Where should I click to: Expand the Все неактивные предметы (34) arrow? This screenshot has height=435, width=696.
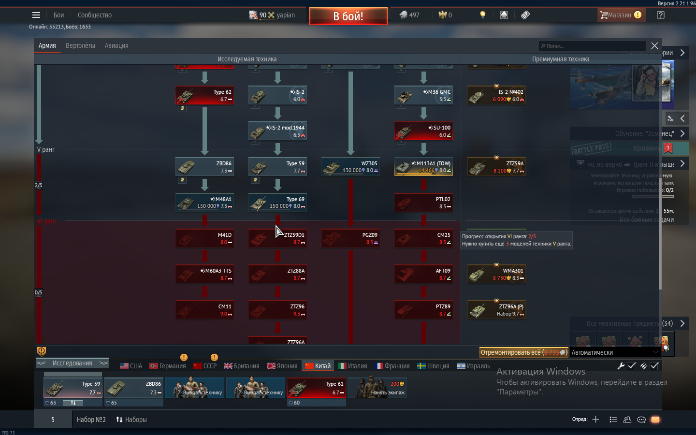tap(682, 323)
